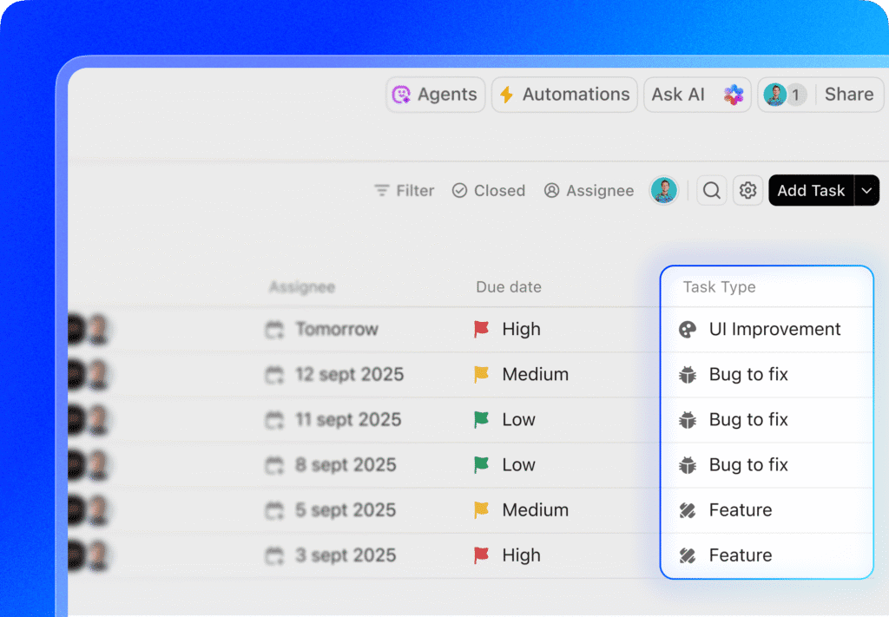Screen dimensions: 889x617
Task: Click the Ask AI colorful star icon
Action: [734, 95]
